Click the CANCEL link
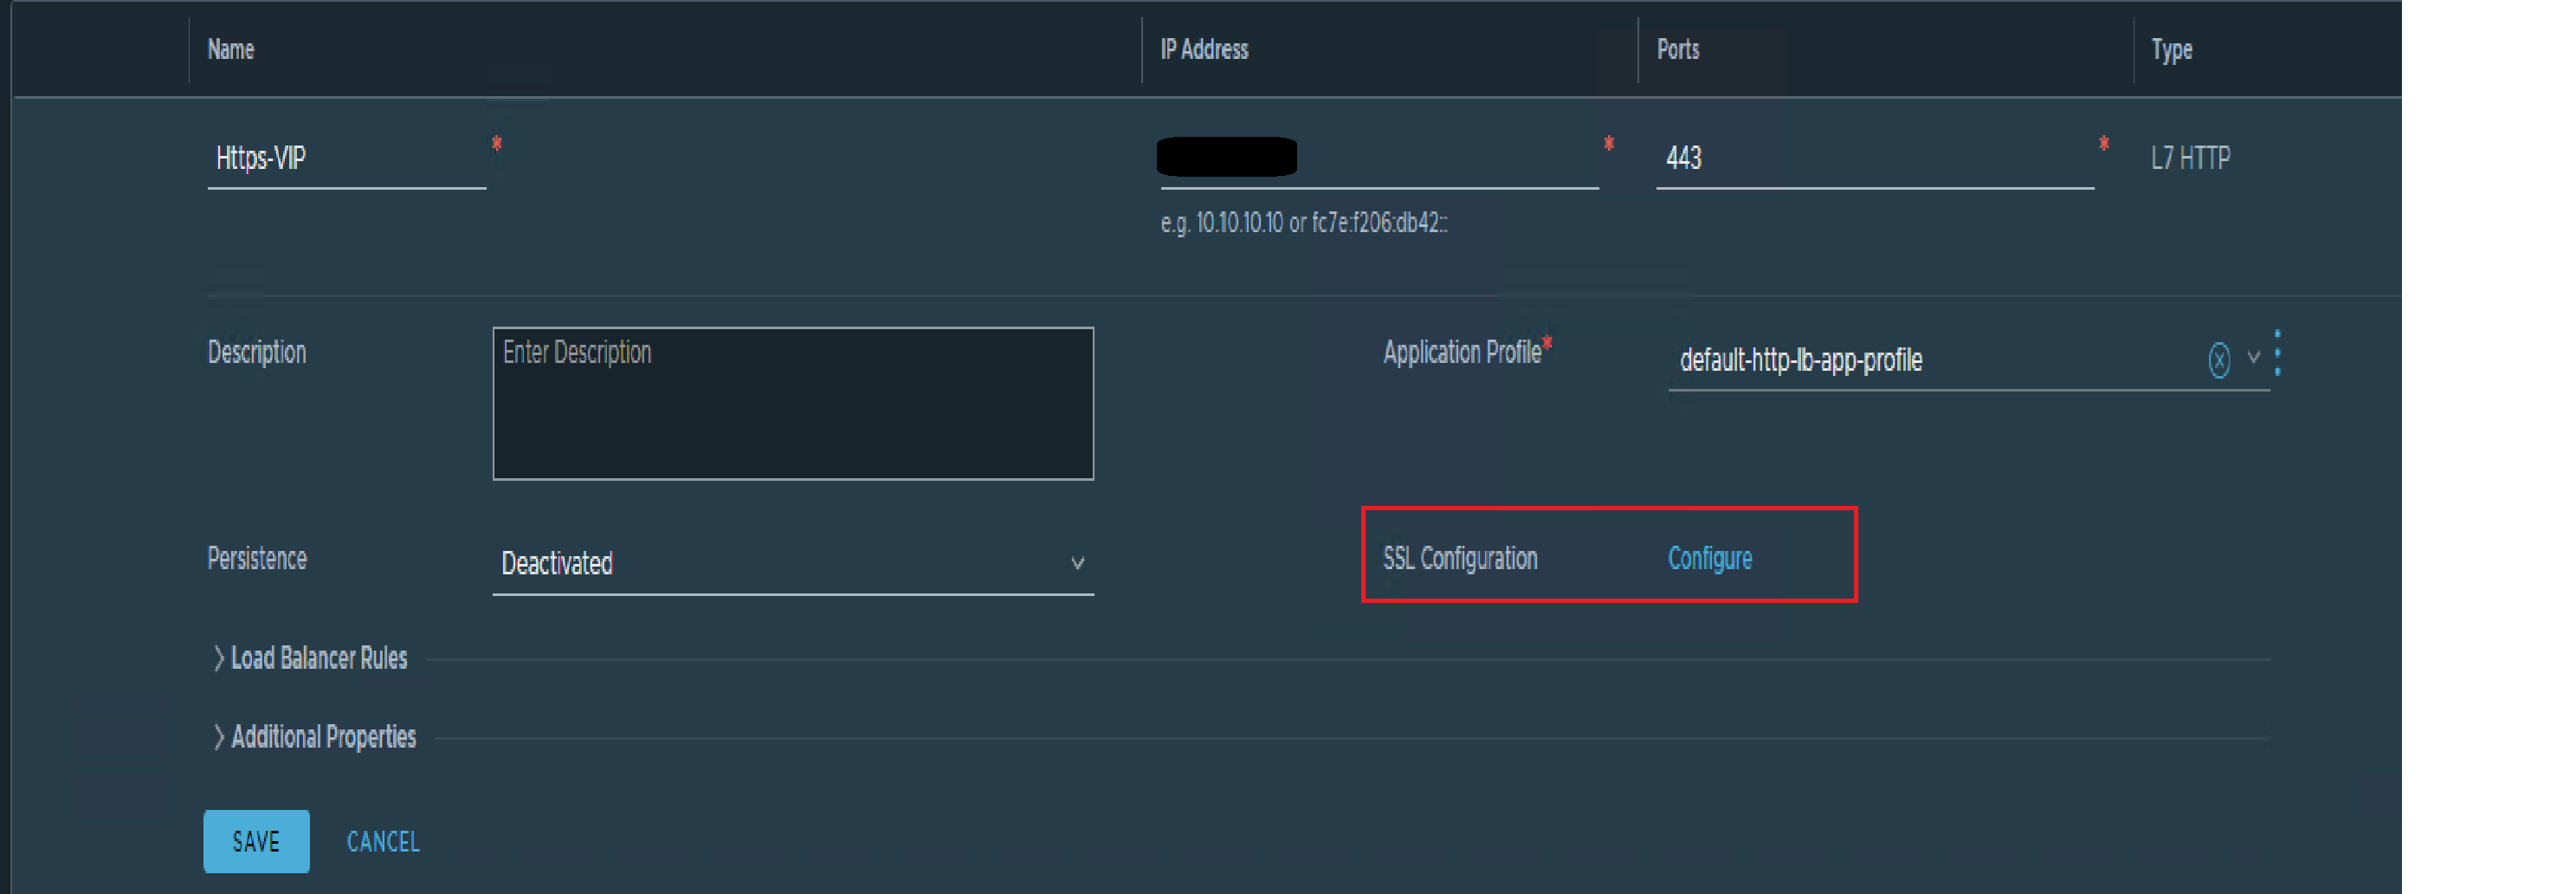Screen dimensions: 2576x894 point(383,842)
